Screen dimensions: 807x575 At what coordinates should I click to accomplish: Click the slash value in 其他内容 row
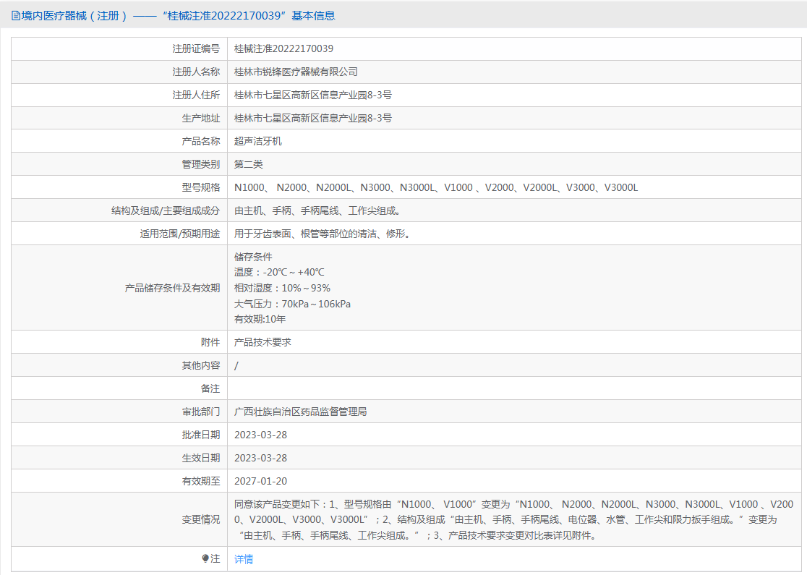tap(236, 365)
